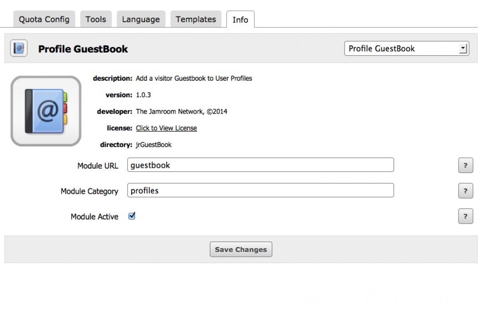Click the jrGuestBook directory text
This screenshot has height=309, width=481.
[153, 145]
